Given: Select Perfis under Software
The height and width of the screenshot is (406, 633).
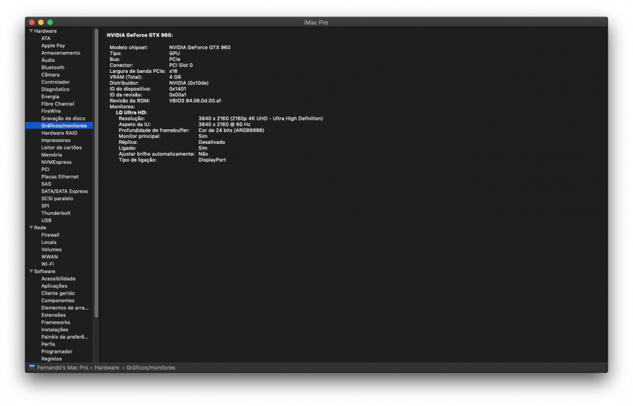Looking at the screenshot, I should (48, 344).
